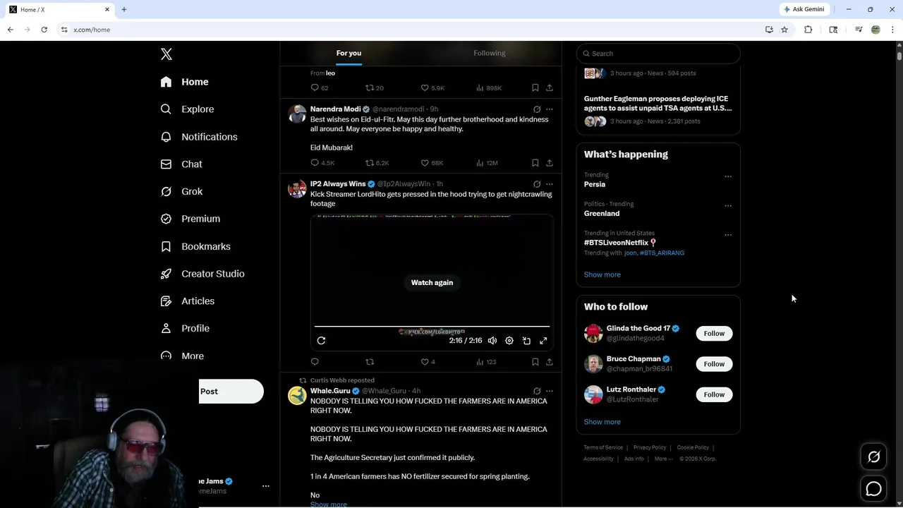This screenshot has width=903, height=508.
Task: Open options for #BTSLiveonNetflix trend
Action: coord(728,235)
